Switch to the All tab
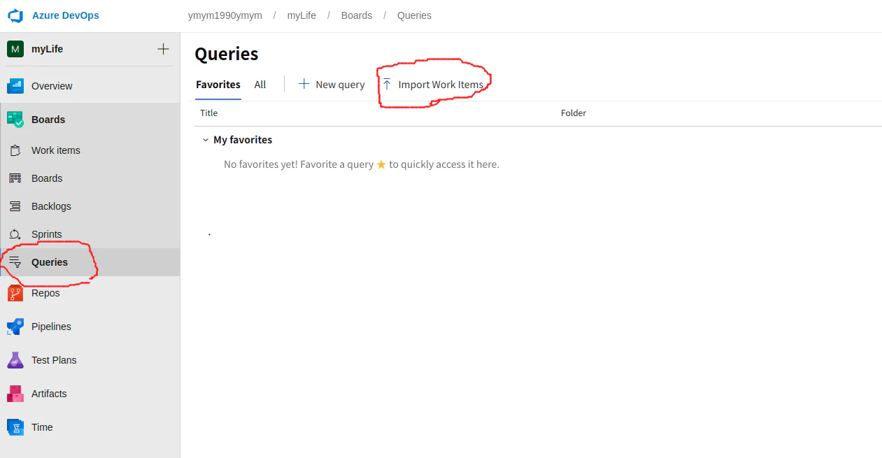Image resolution: width=882 pixels, height=458 pixels. (x=260, y=85)
